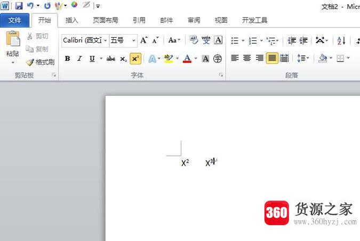360x241 pixels.
Task: Click the Clear Formatting eraser icon
Action: click(194, 40)
